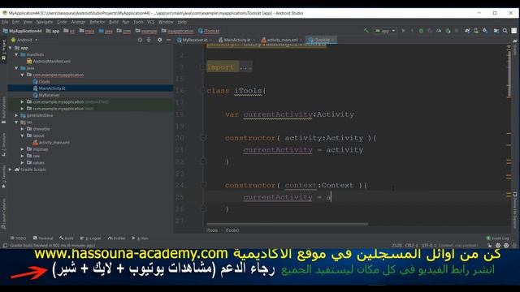520x292 pixels.
Task: Fold the collapsed import block in the gutter
Action: [203, 67]
